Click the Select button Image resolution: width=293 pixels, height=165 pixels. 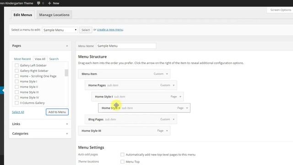tap(86, 30)
